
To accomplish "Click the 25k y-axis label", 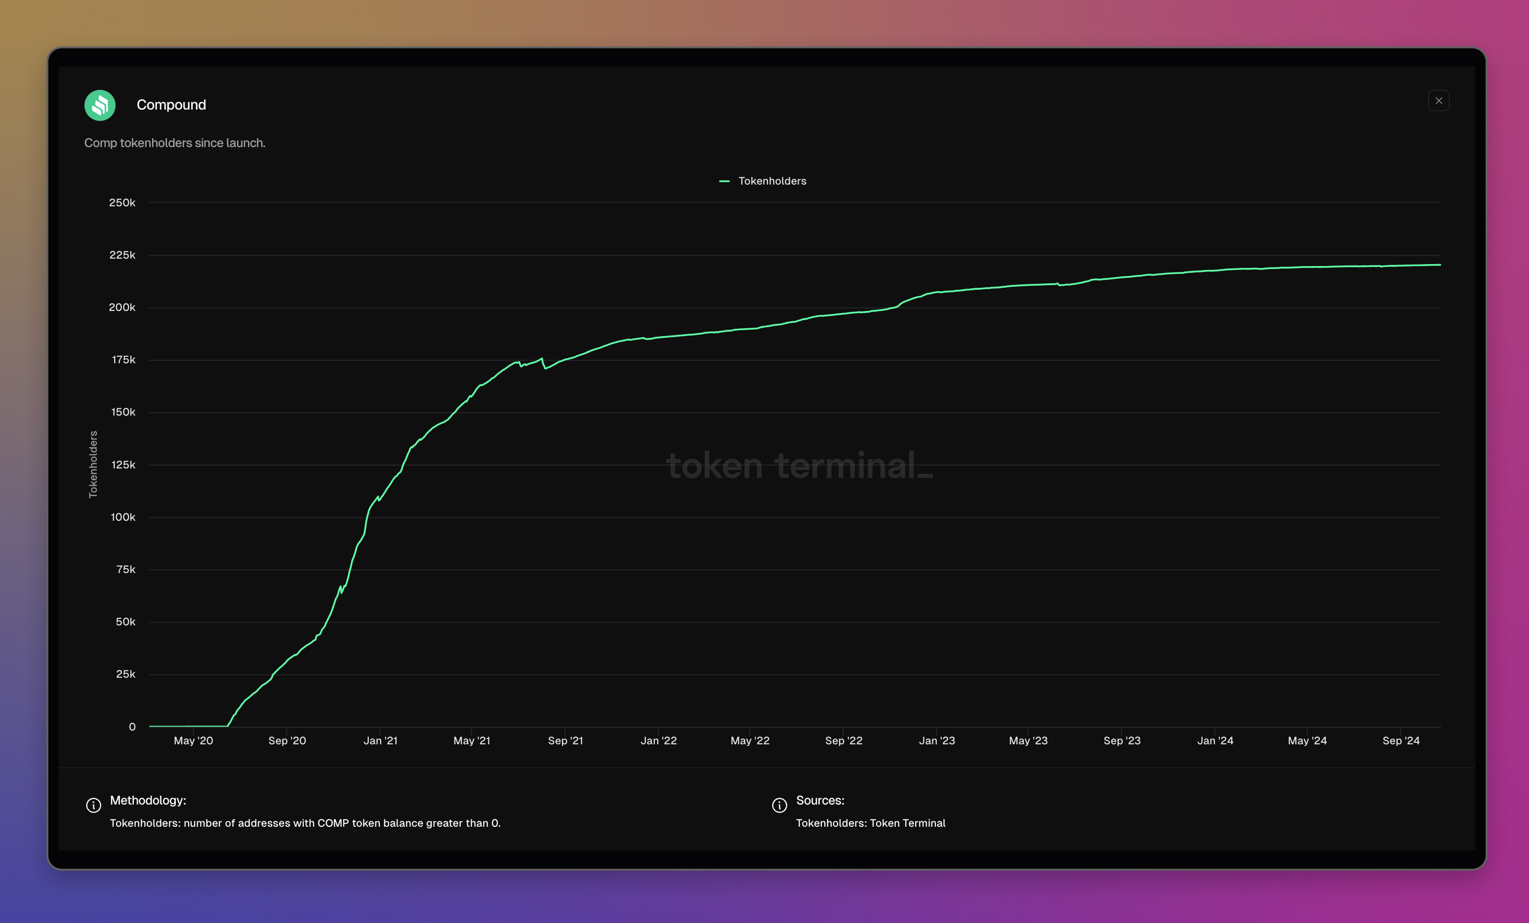I will pyautogui.click(x=125, y=674).
